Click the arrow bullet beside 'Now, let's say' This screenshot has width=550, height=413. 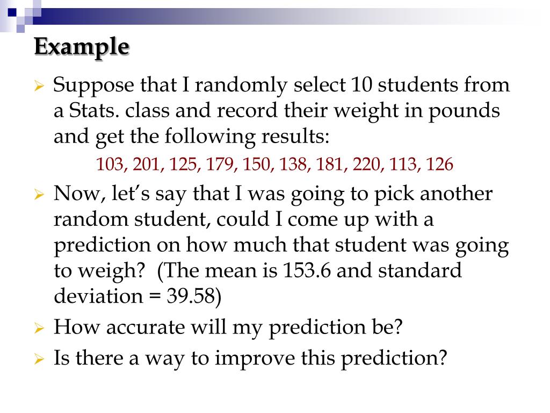tap(39, 194)
